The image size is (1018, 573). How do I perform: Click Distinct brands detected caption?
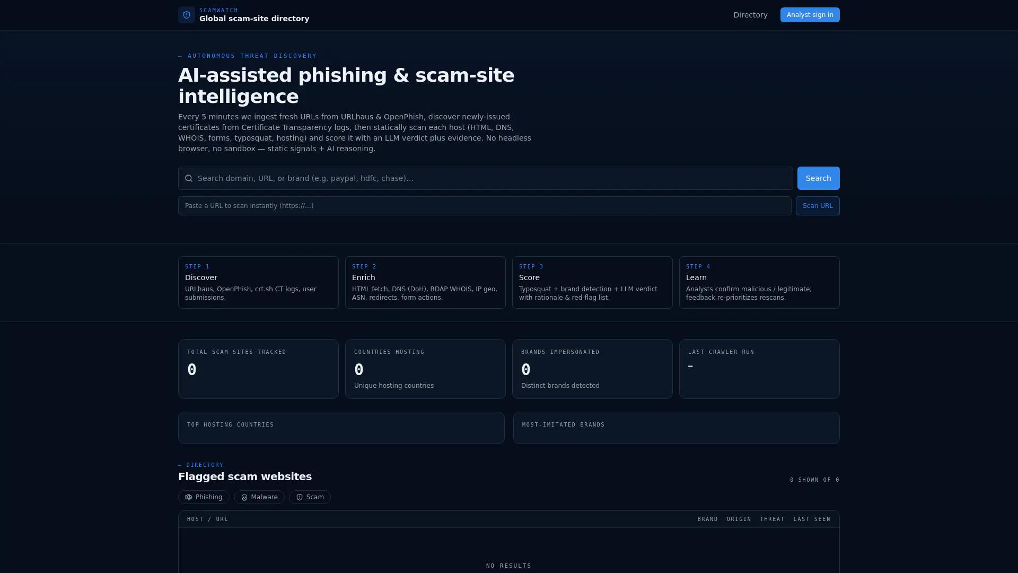tap(560, 386)
